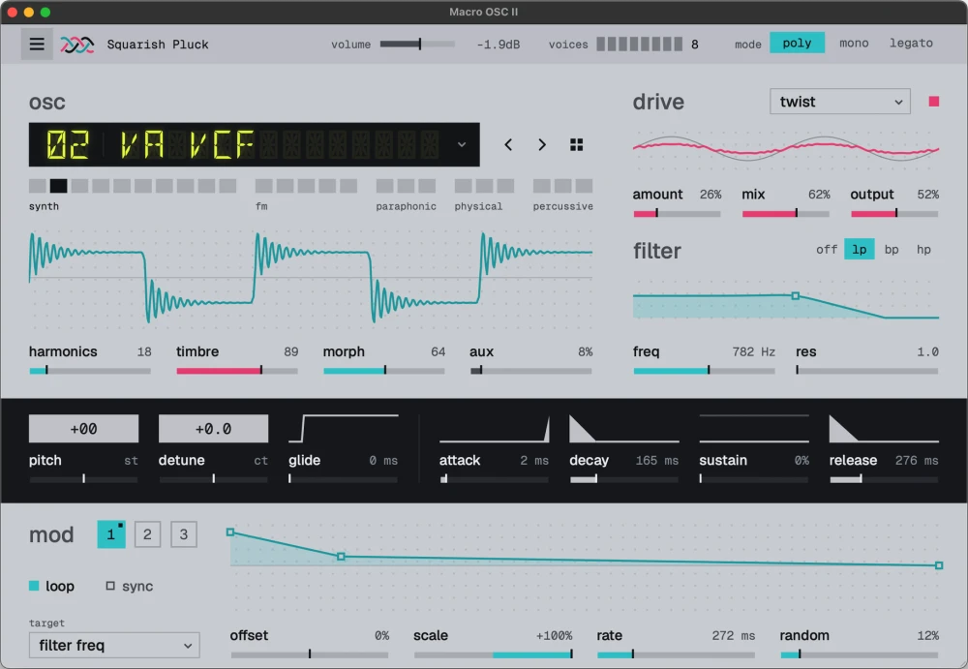Click the drive mix slider
This screenshot has height=669, width=968.
tap(786, 213)
